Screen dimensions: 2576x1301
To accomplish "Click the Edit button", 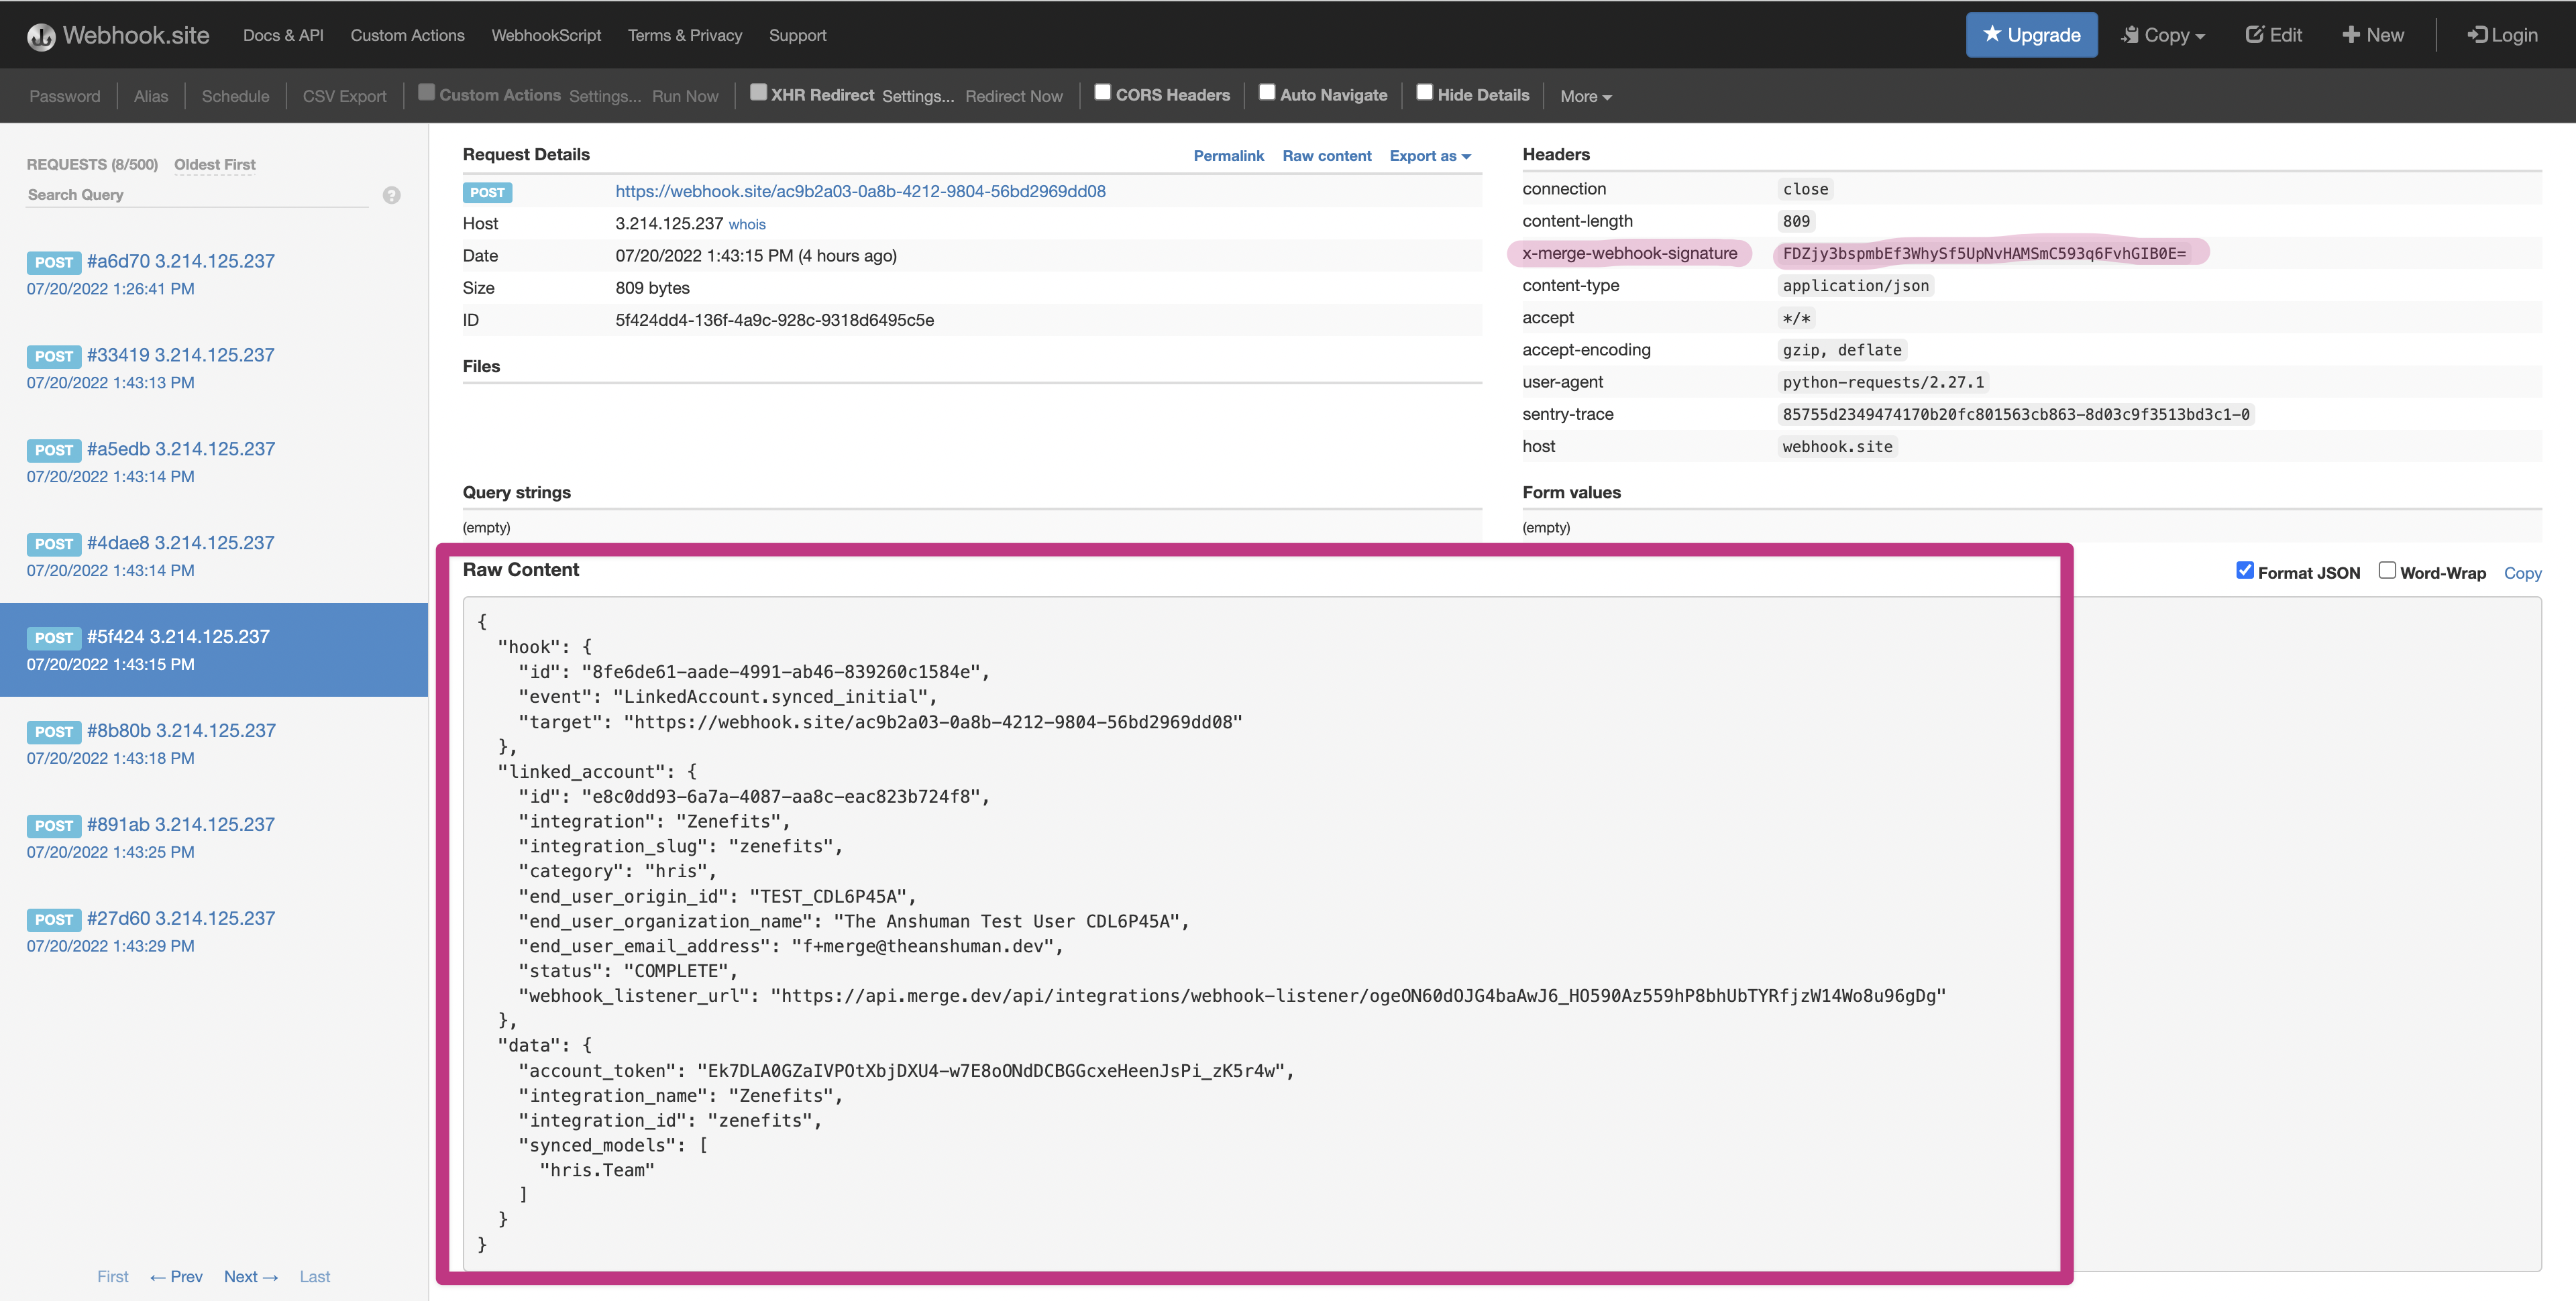I will coord(2273,35).
